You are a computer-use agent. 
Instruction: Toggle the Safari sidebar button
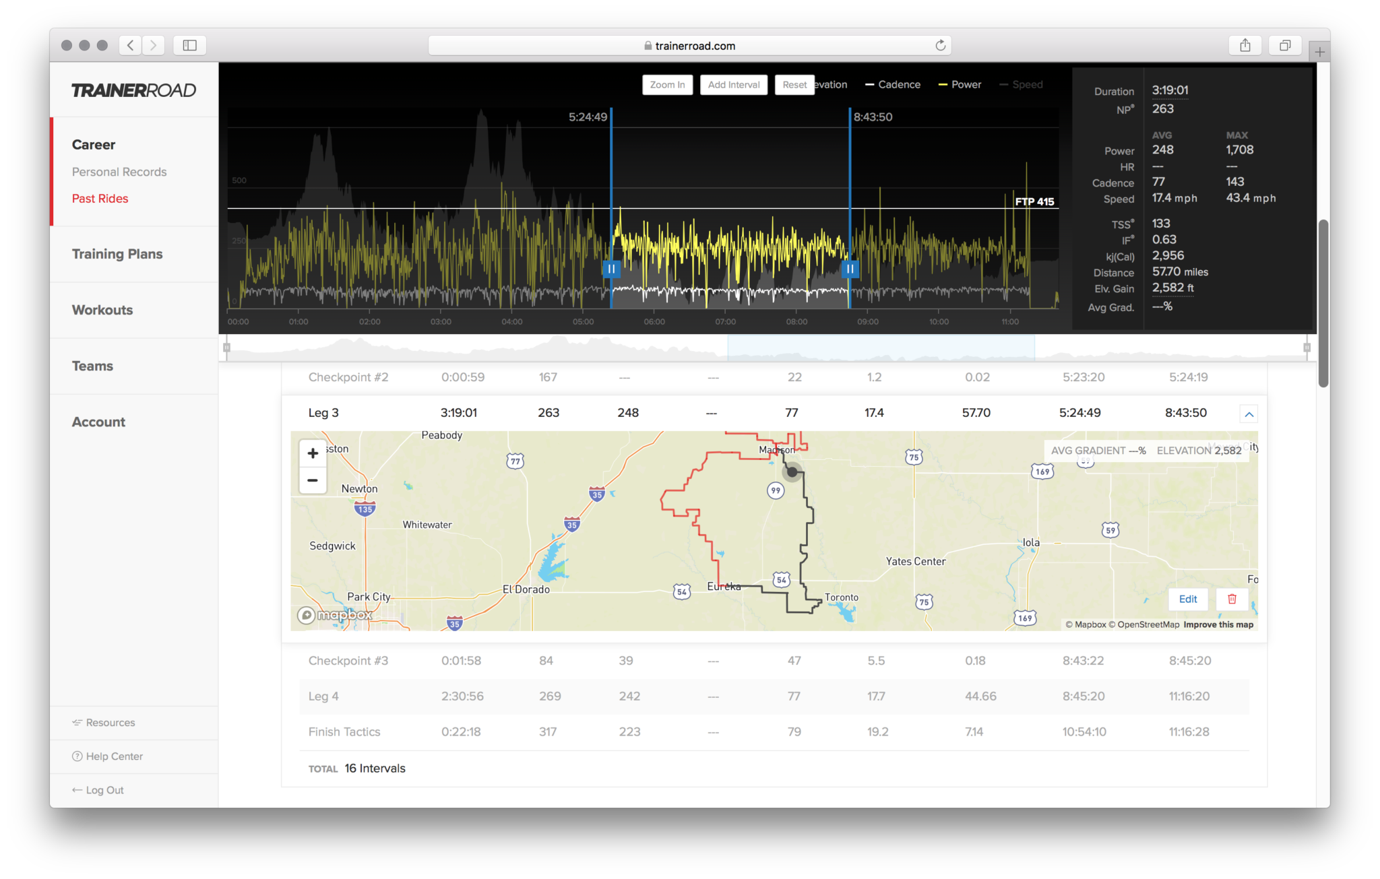(x=190, y=45)
